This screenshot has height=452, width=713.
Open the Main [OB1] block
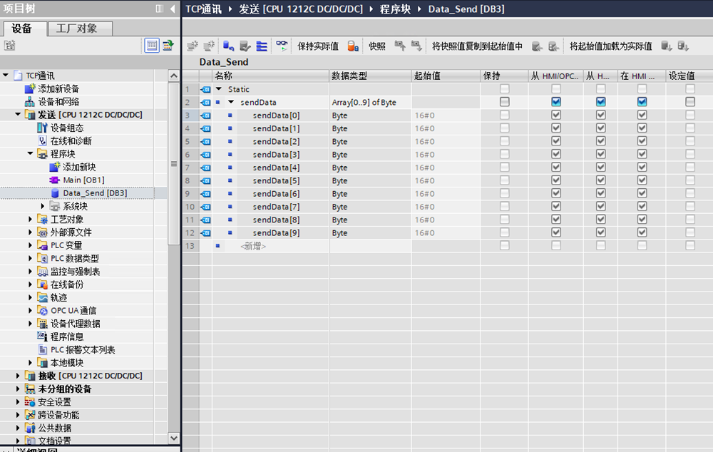[83, 180]
